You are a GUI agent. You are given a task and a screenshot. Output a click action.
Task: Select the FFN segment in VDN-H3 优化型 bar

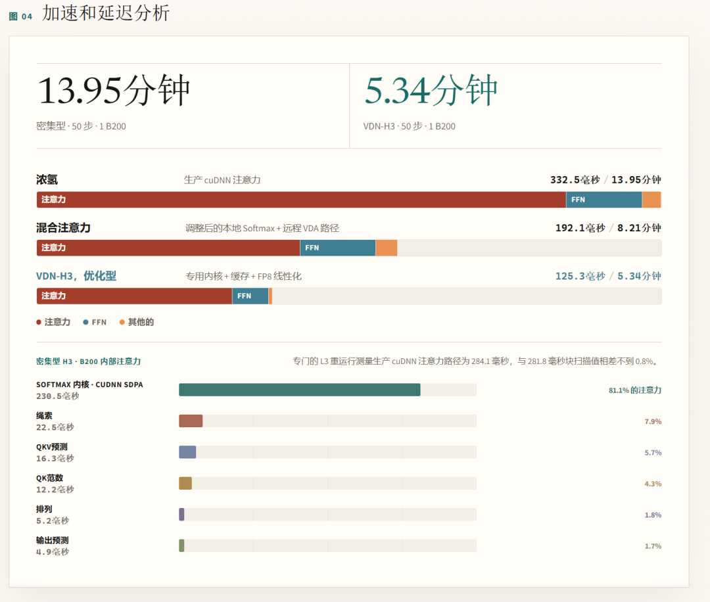click(x=250, y=296)
